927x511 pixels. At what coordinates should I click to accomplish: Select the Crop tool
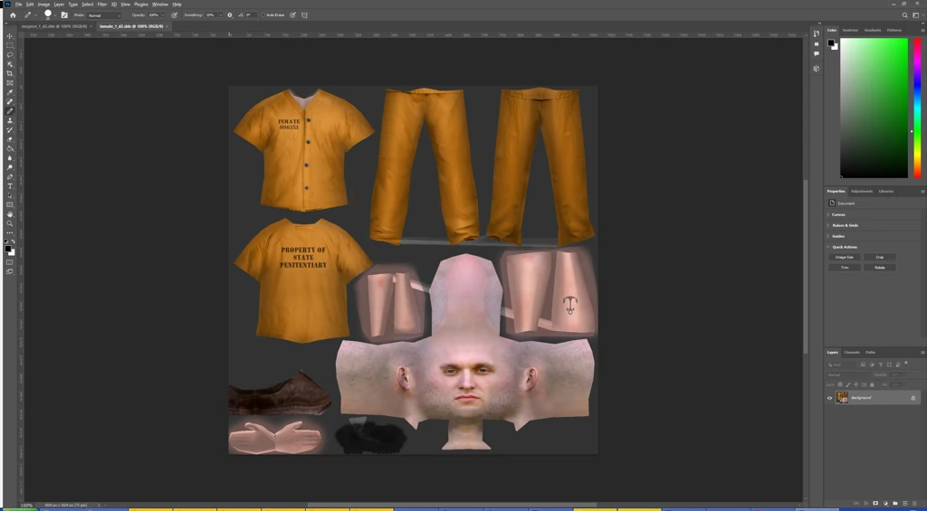click(x=9, y=74)
